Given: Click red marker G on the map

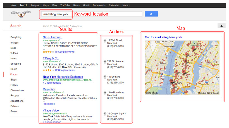Looking at the screenshot, I should tap(186, 61).
